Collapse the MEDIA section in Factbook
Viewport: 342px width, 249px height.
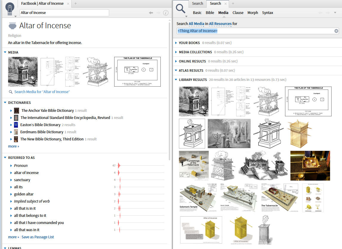click(x=5, y=52)
